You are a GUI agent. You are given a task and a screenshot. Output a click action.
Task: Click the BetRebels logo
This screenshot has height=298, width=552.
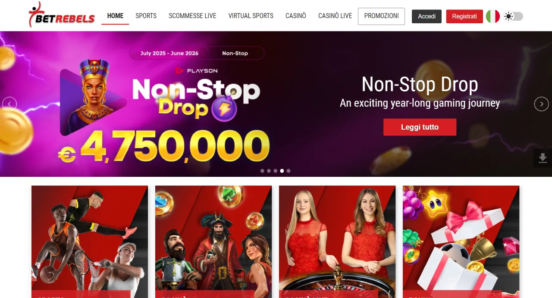pyautogui.click(x=61, y=15)
